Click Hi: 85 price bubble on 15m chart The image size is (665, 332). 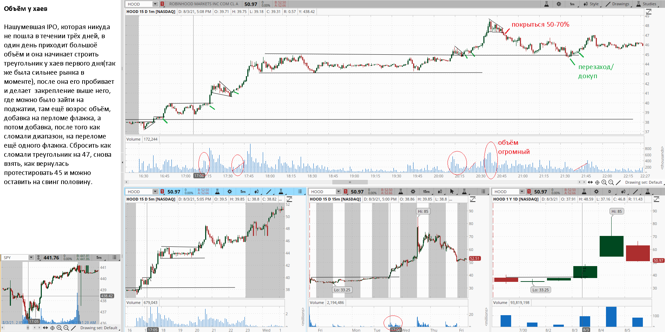pos(423,211)
